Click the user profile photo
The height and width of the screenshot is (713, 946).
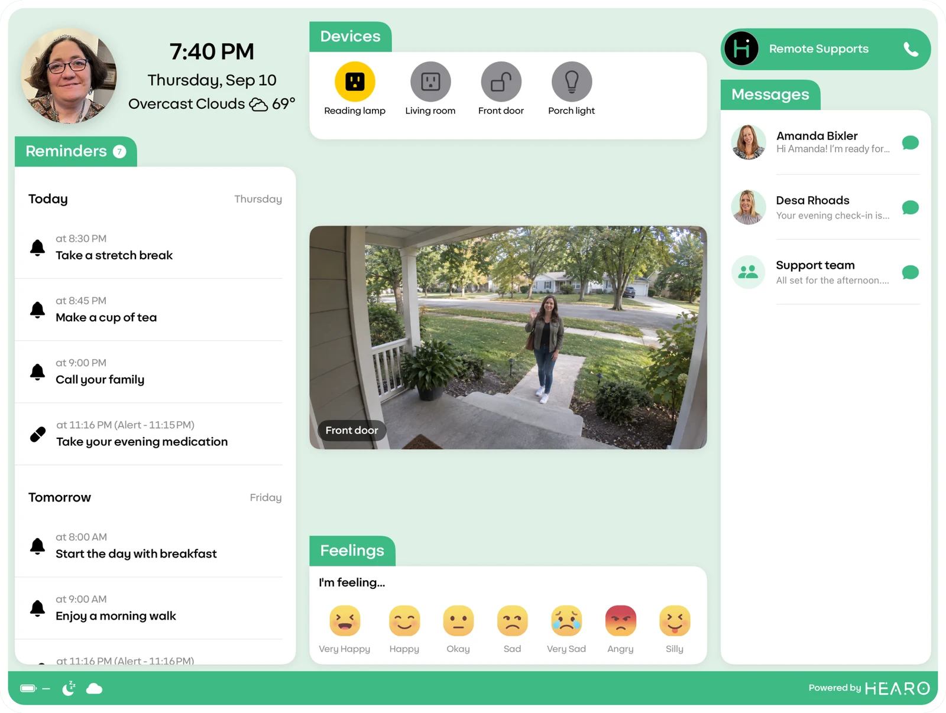point(69,76)
